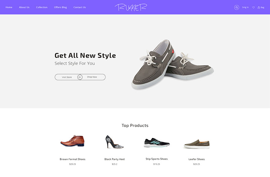Screen dimensions: 270x177
Task: Open the Brown Formal Shoes title link
Action: (x=72, y=159)
